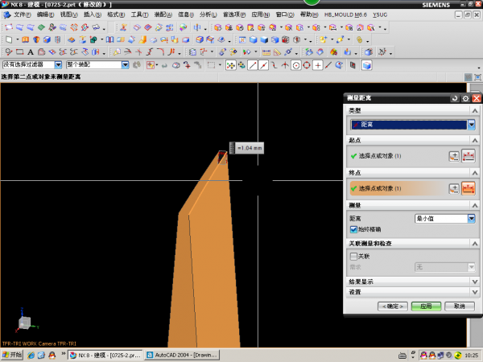Click the text annotation 'A' tool icon

tap(31, 52)
